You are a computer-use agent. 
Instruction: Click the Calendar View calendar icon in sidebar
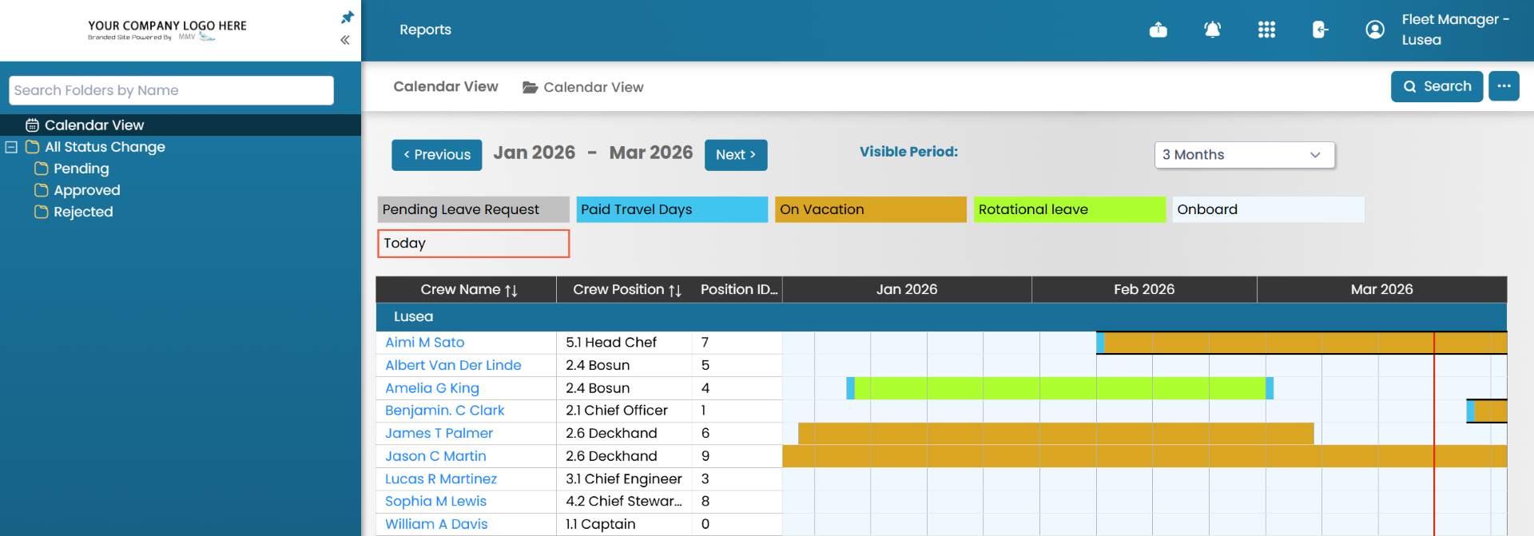[32, 125]
